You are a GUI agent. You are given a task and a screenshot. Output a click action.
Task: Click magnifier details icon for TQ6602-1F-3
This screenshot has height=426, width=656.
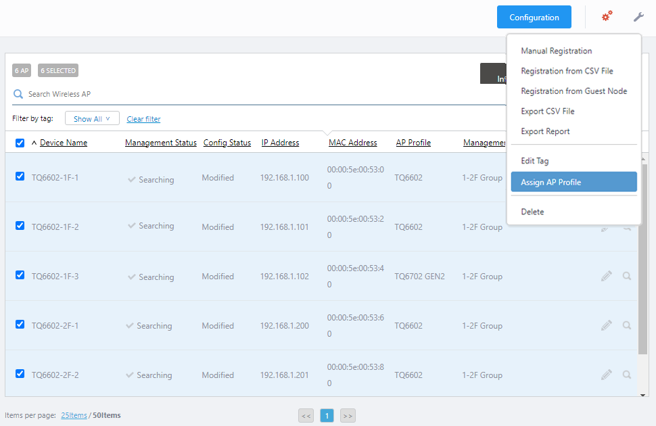pos(627,276)
